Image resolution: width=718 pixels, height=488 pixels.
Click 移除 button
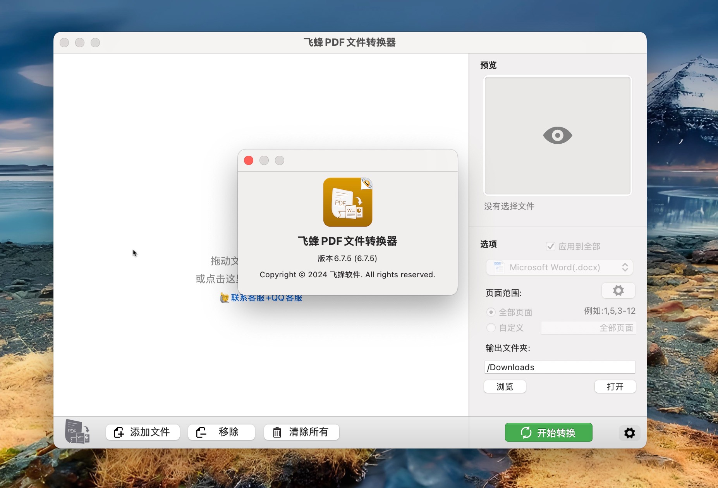coord(222,432)
